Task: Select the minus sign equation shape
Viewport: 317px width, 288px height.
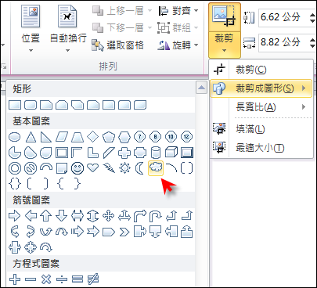Action: [31, 279]
